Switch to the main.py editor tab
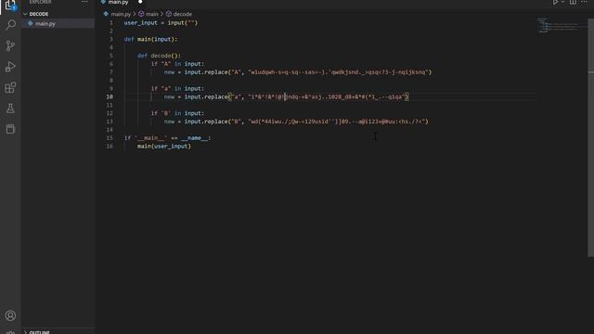594x334 pixels. click(x=118, y=2)
